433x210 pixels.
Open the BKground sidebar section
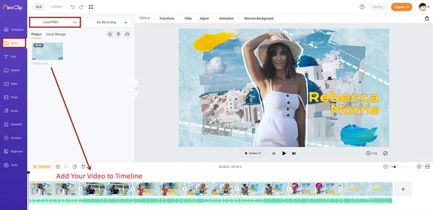13,152
